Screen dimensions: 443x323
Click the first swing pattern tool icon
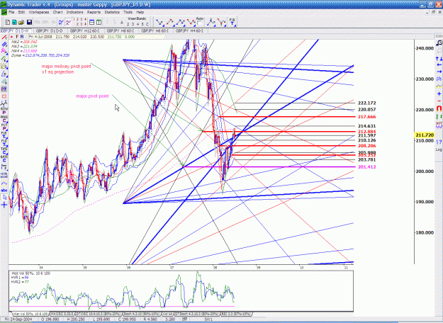click(159, 22)
